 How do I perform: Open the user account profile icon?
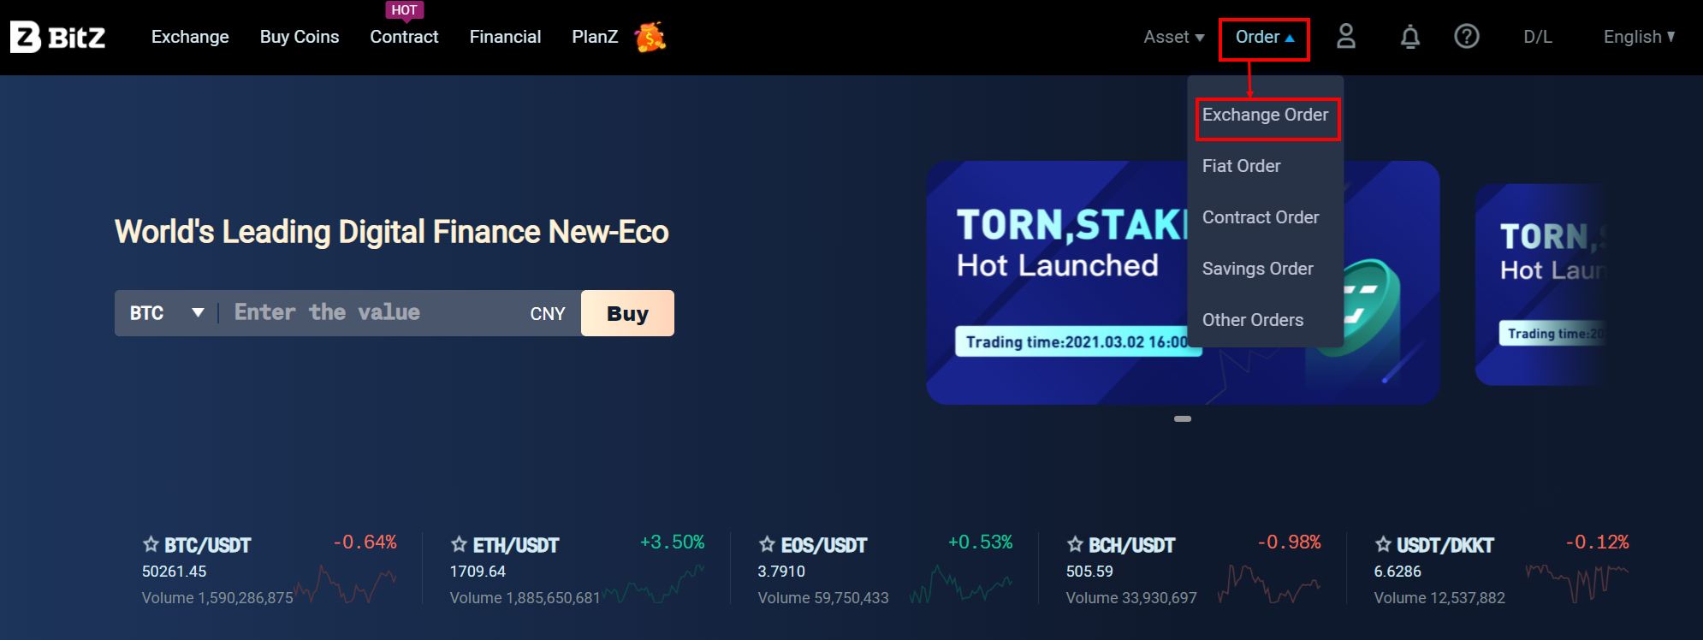click(x=1346, y=36)
